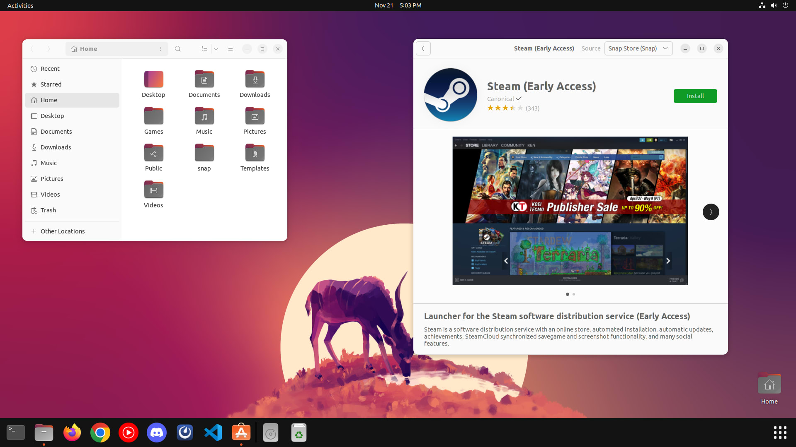Launch Discord from the dock
The image size is (796, 447).
coord(157,433)
